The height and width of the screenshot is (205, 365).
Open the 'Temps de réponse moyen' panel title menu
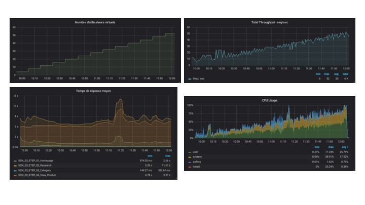pos(93,91)
